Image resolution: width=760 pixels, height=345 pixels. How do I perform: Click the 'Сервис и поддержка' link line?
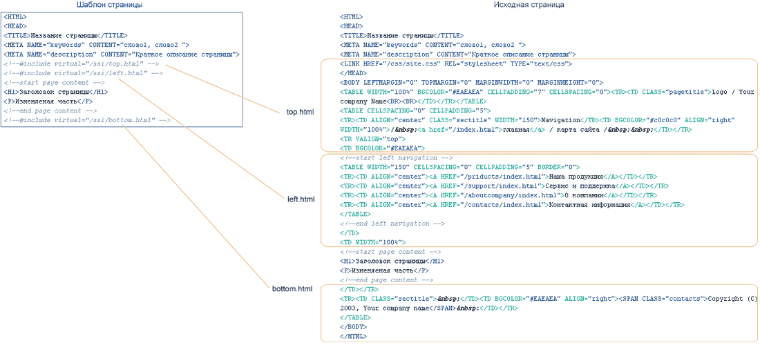504,186
